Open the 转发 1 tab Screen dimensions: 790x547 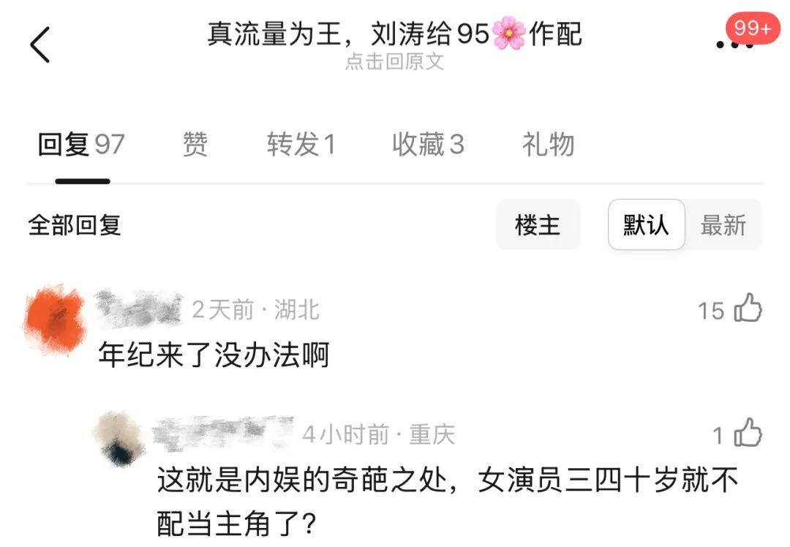(301, 145)
